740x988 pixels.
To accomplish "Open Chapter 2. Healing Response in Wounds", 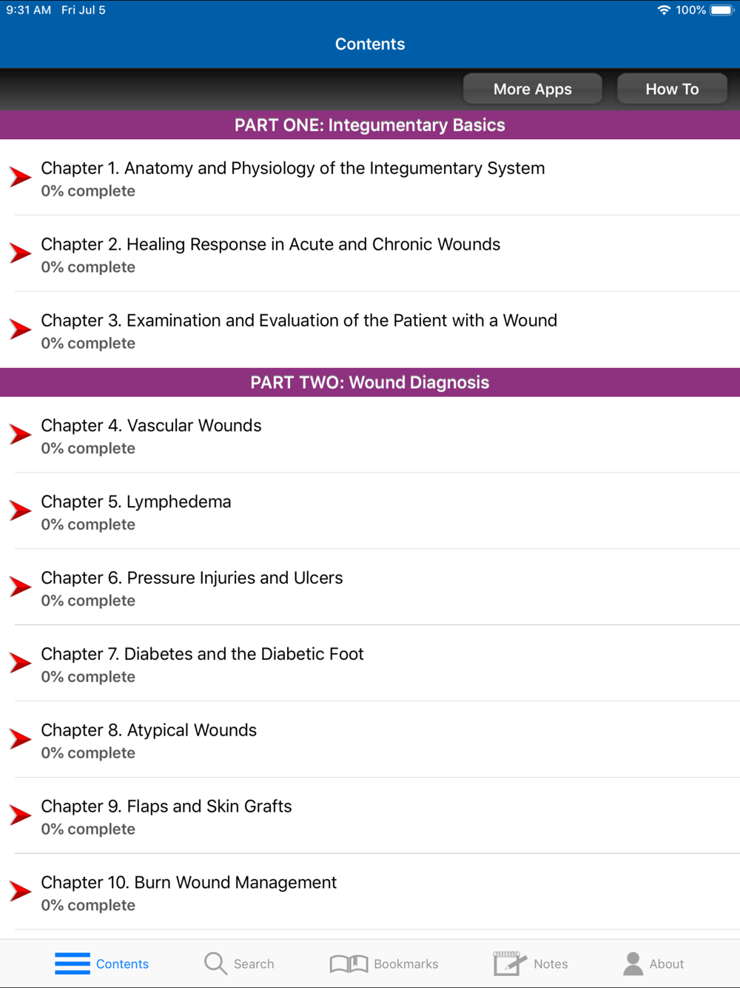I will point(370,254).
